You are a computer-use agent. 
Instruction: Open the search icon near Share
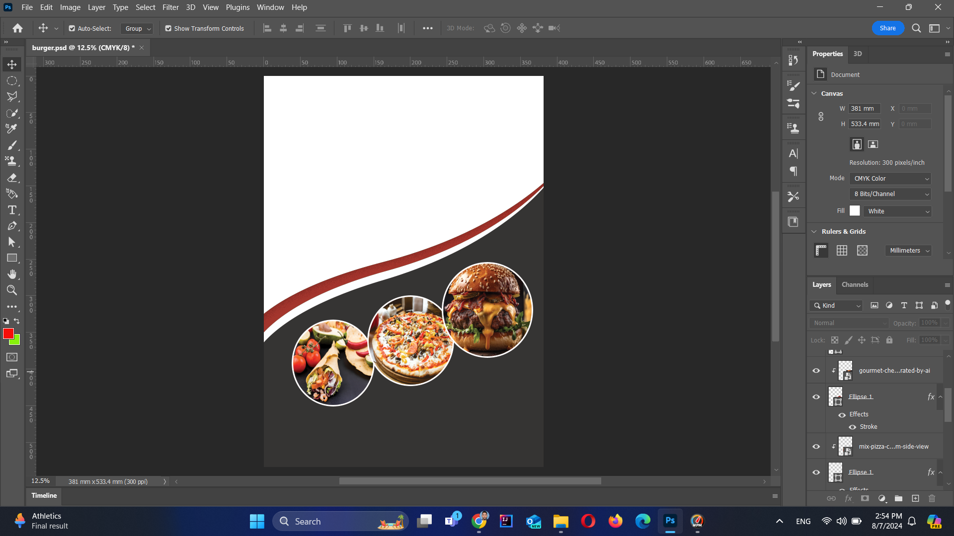tap(916, 28)
